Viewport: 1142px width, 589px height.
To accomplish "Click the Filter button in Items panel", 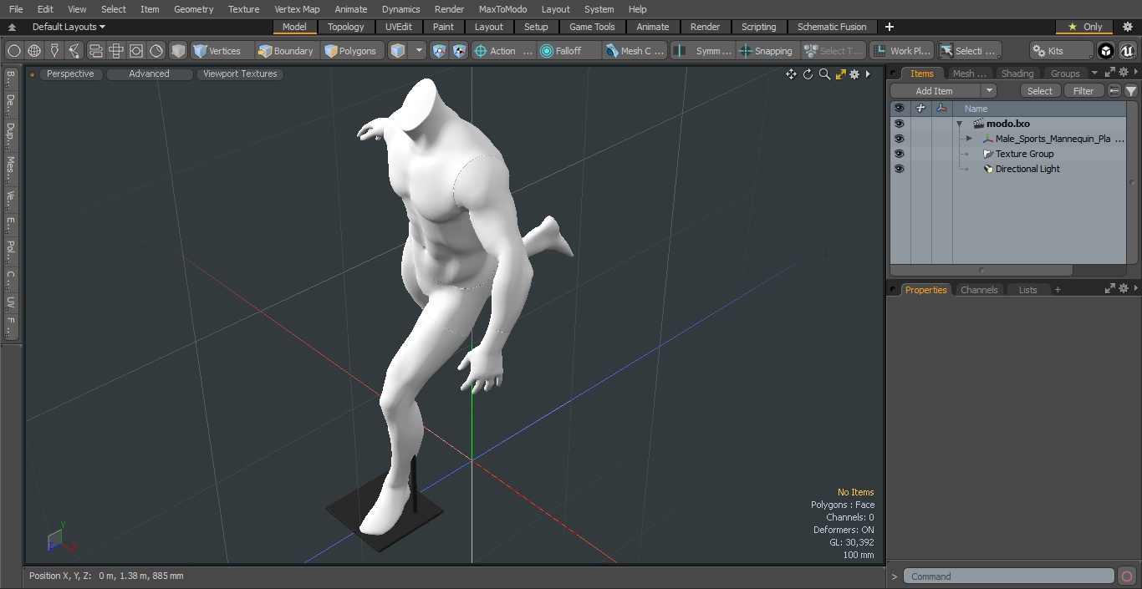I will pyautogui.click(x=1083, y=91).
